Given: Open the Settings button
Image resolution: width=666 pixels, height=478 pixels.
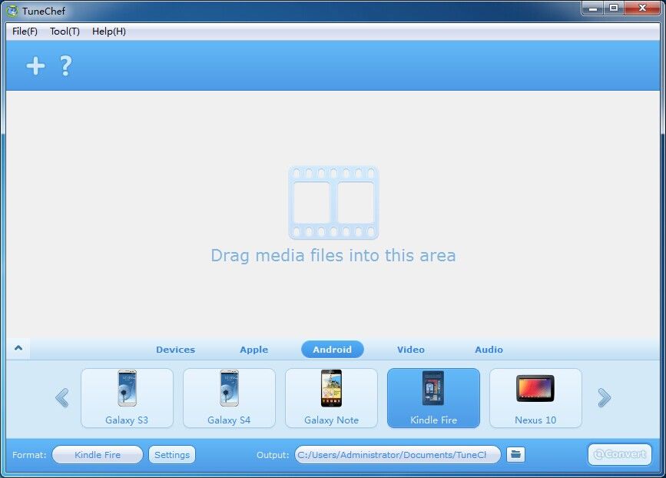Looking at the screenshot, I should (x=172, y=455).
